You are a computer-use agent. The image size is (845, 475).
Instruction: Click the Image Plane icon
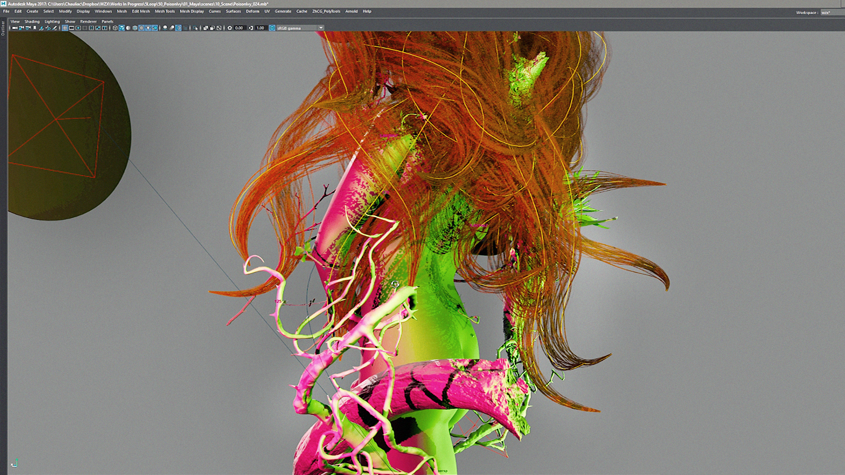(x=41, y=28)
